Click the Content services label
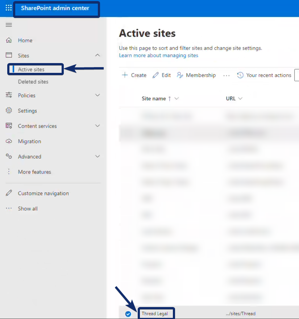299x319 pixels. [37, 126]
